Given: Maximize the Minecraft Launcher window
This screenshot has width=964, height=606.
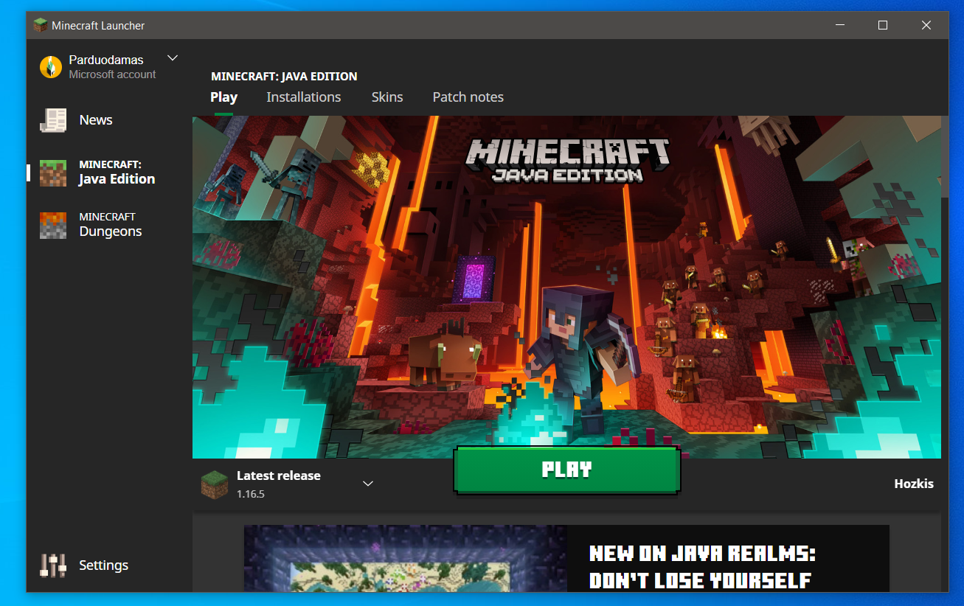Looking at the screenshot, I should [x=883, y=25].
